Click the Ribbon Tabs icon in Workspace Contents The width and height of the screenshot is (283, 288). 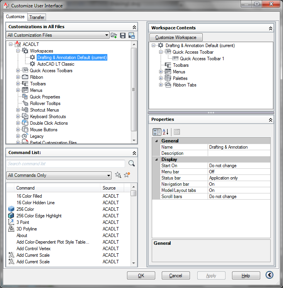click(x=168, y=85)
